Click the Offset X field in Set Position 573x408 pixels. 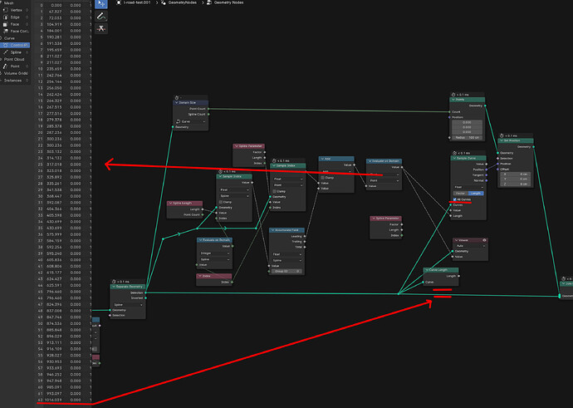click(515, 174)
